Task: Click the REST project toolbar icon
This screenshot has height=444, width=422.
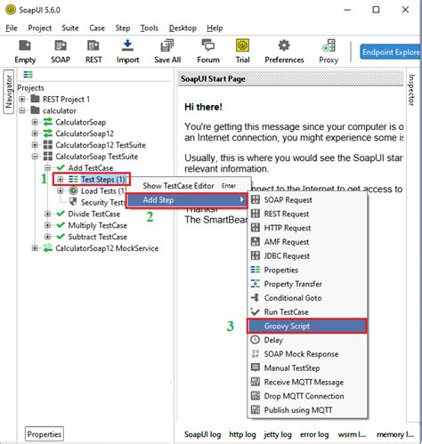Action: tap(93, 52)
